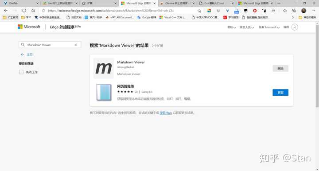The image size is (319, 171).
Task: Click in the Markdown Viewer search field
Action: (50, 45)
